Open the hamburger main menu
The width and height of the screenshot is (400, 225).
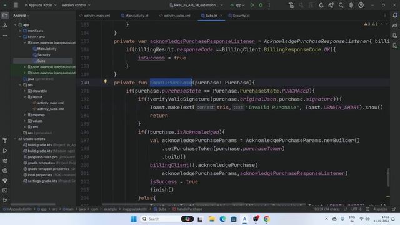pyautogui.click(x=16, y=5)
